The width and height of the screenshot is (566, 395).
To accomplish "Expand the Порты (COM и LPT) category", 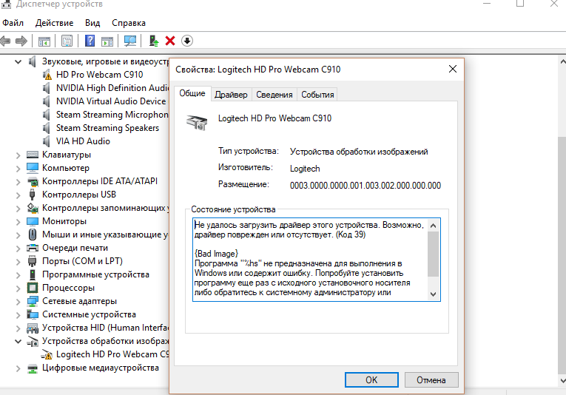I will click(x=18, y=262).
